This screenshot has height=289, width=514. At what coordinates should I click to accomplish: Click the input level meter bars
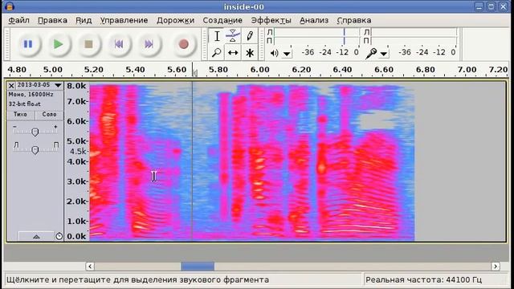tap(414, 36)
